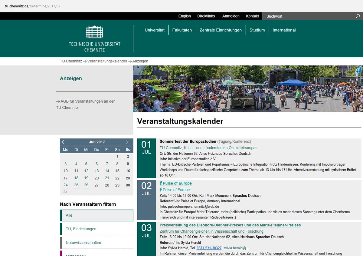This screenshot has height=256, width=363.
Task: Open Kultur- und Länderstudien Ostmitteleuropas link
Action: (x=208, y=148)
